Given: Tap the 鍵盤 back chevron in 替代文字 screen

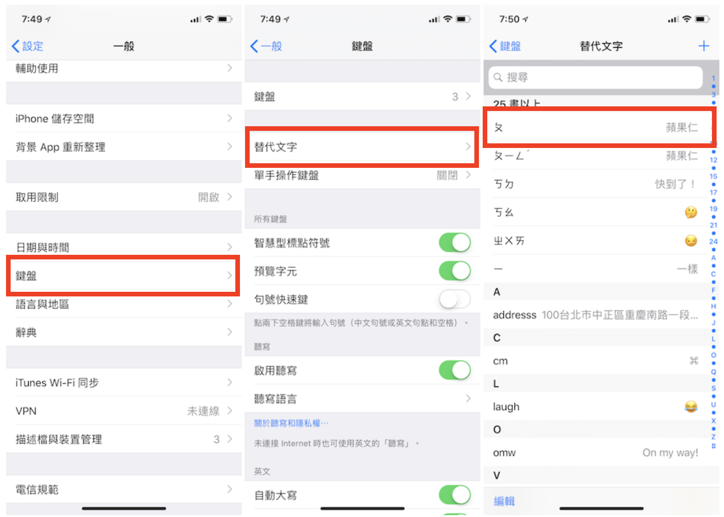Looking at the screenshot, I should point(493,46).
